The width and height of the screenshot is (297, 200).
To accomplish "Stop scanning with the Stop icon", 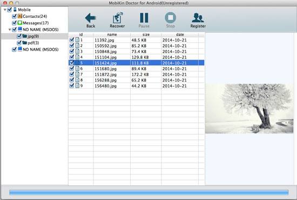I will (170, 18).
